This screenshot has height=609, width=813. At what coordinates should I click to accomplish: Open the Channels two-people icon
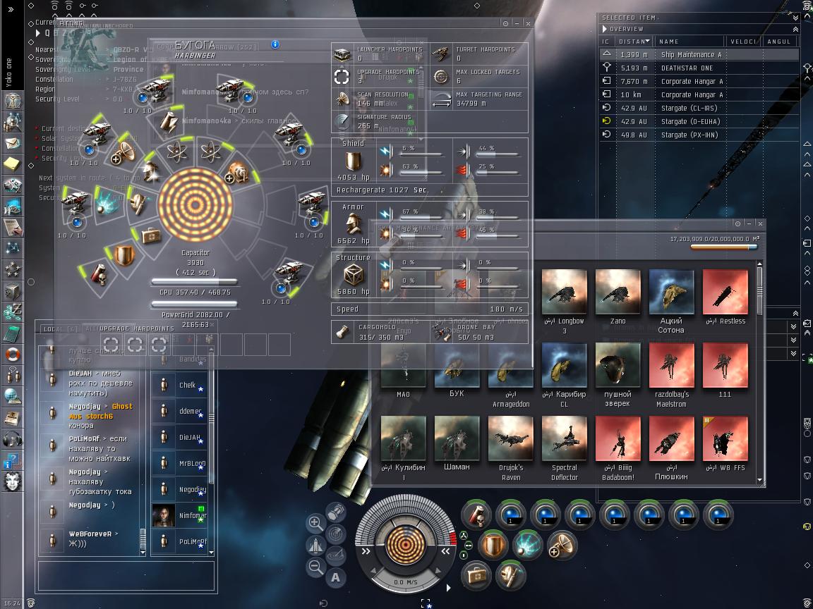[11, 376]
